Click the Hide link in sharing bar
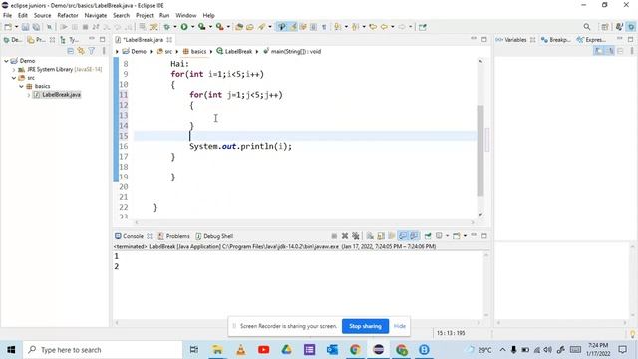Viewport: 638px width, 359px height. (400, 326)
